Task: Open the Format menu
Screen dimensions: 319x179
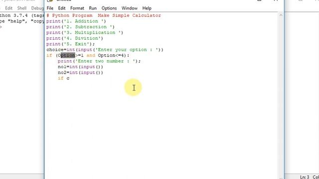Action: (x=77, y=8)
